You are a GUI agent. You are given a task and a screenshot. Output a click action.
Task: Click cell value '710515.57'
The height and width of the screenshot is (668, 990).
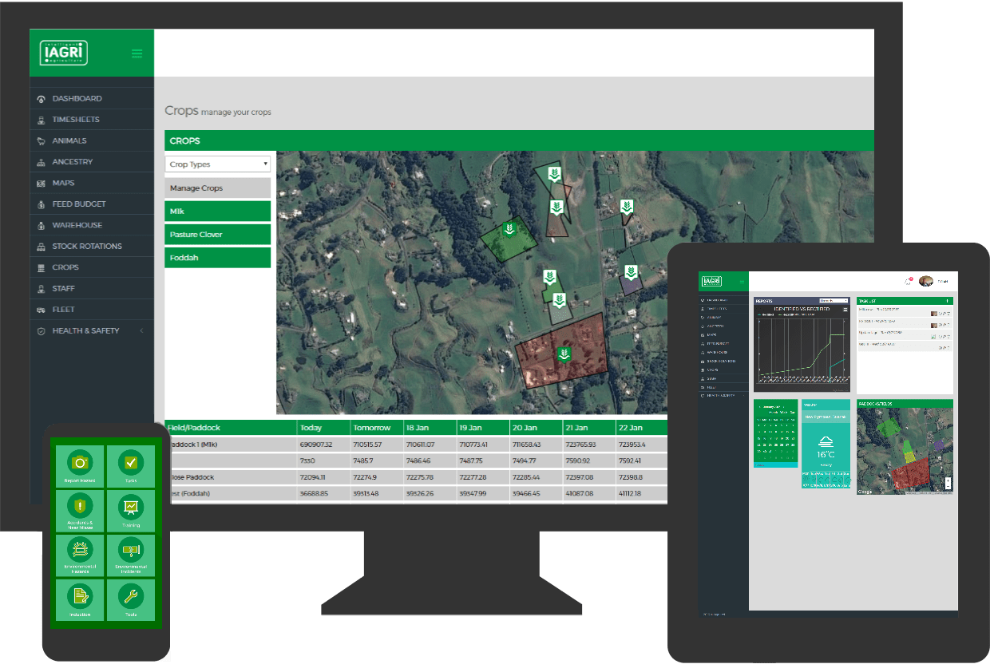367,445
